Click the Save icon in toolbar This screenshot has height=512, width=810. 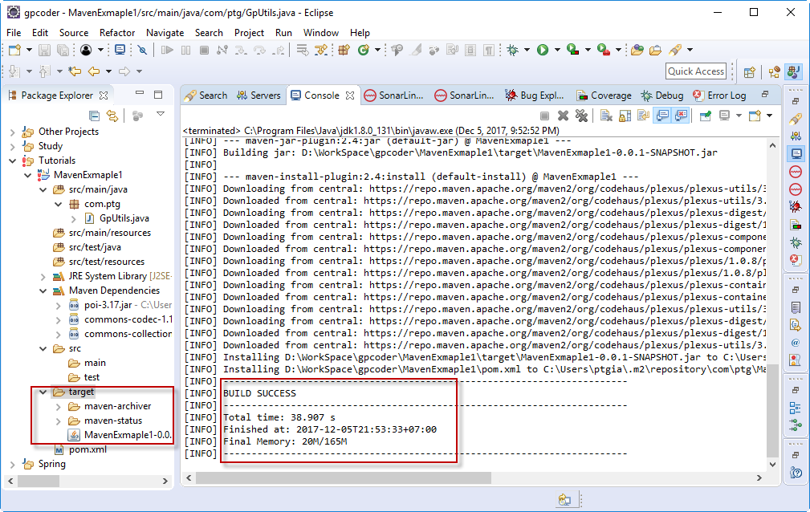point(45,50)
